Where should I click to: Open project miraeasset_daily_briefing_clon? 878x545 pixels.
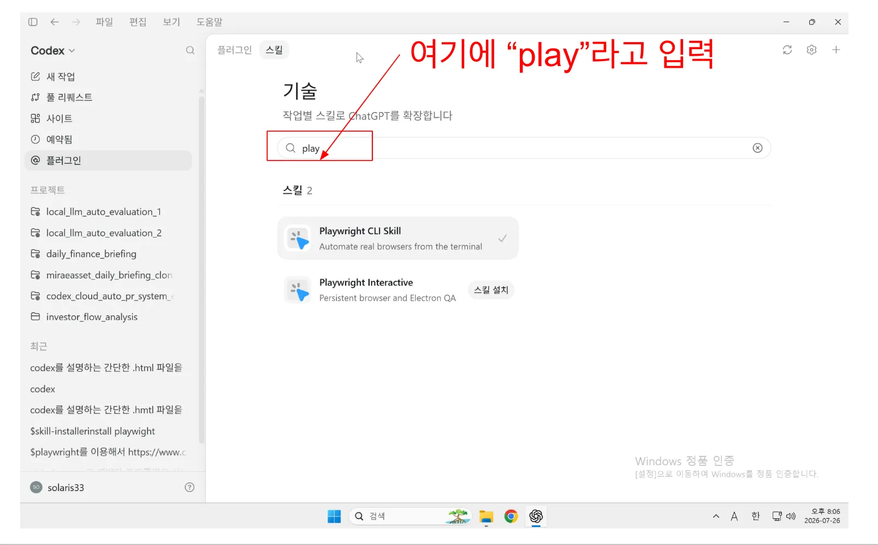click(x=108, y=275)
